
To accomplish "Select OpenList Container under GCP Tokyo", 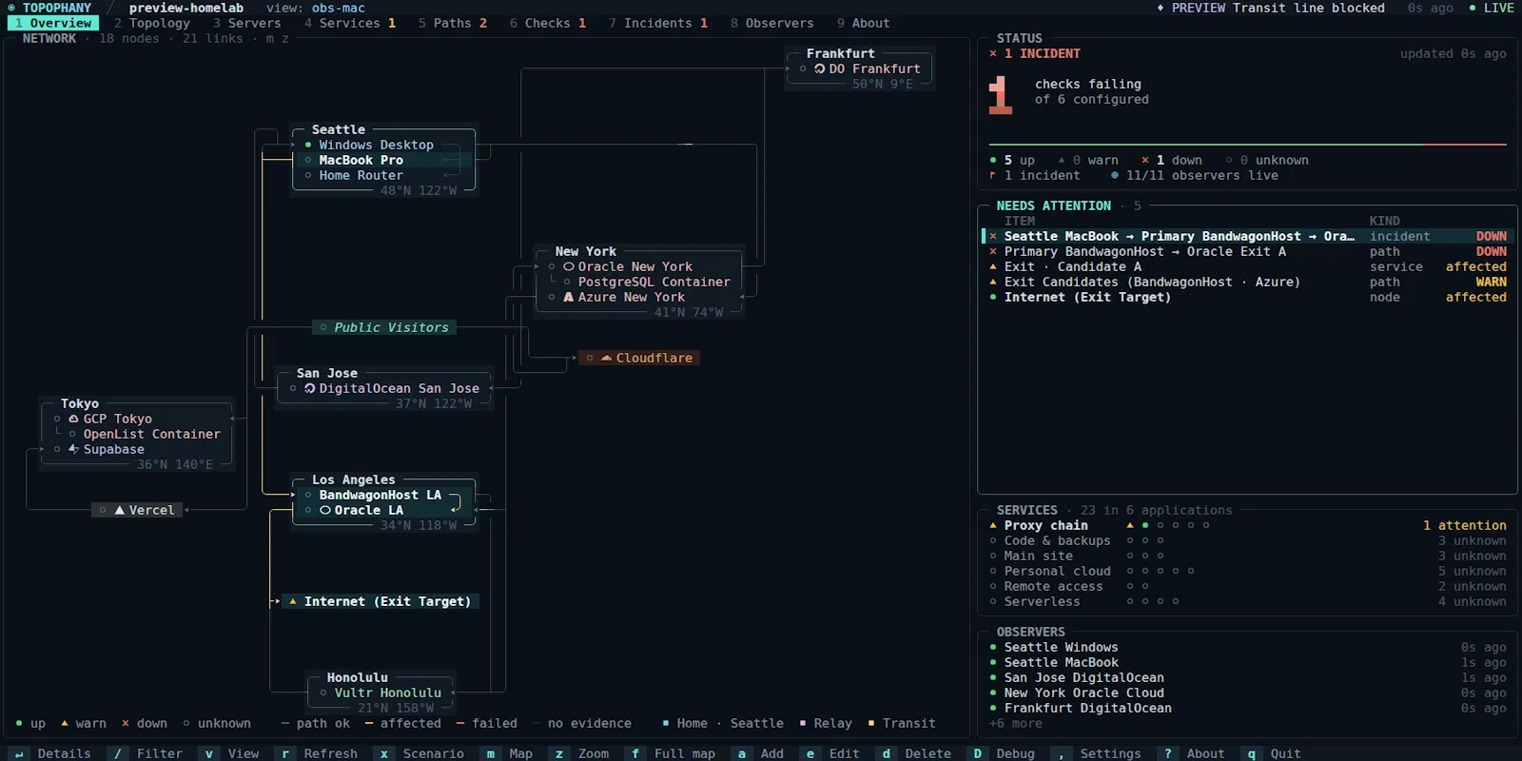I will [145, 434].
